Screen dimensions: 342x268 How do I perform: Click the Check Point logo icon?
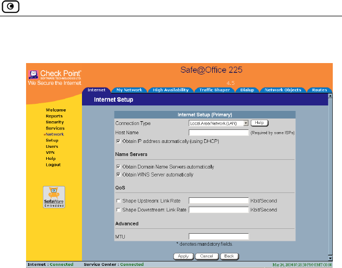[33, 74]
